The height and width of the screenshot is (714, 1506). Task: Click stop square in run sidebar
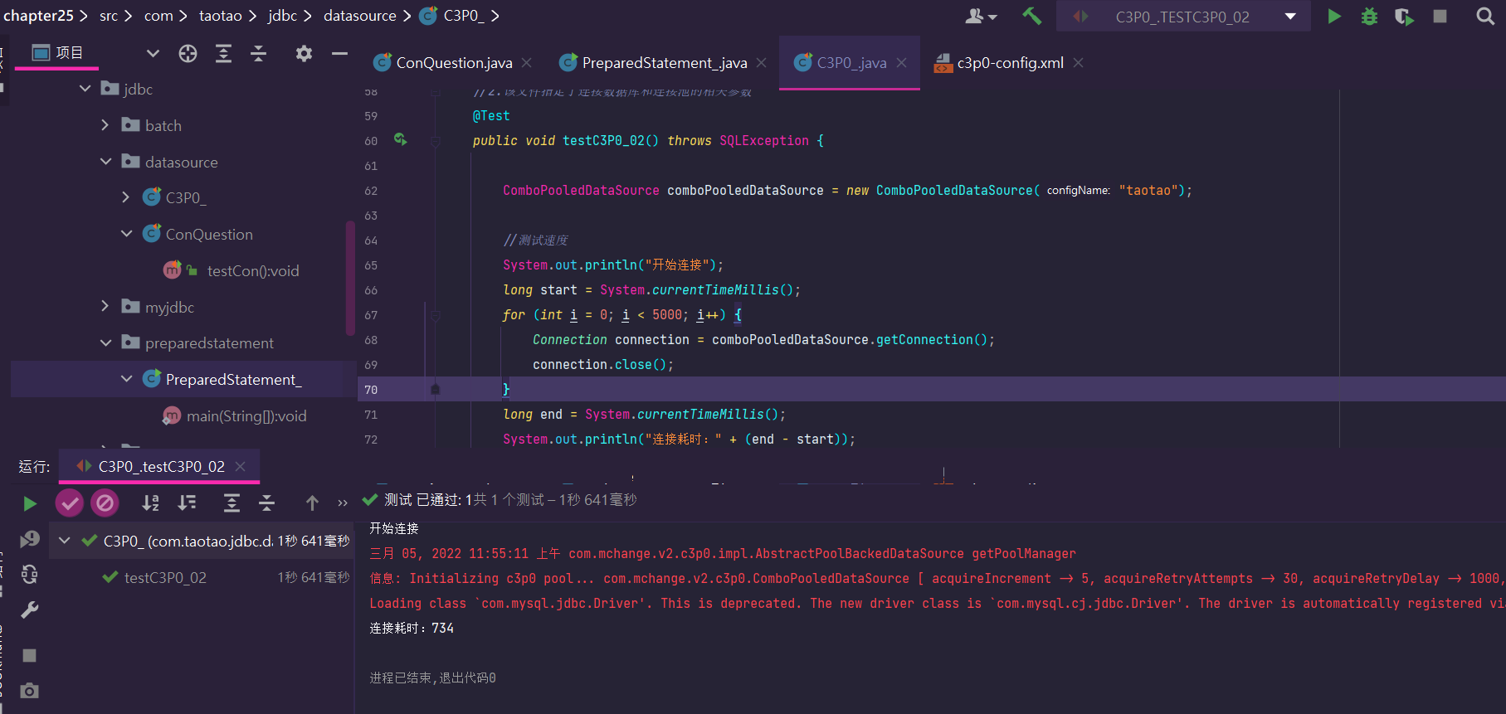pos(30,656)
